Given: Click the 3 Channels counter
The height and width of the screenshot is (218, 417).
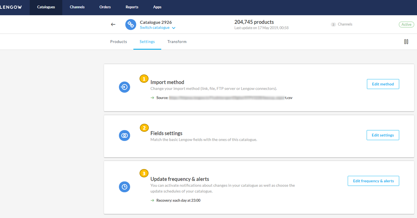Looking at the screenshot, I should (341, 24).
